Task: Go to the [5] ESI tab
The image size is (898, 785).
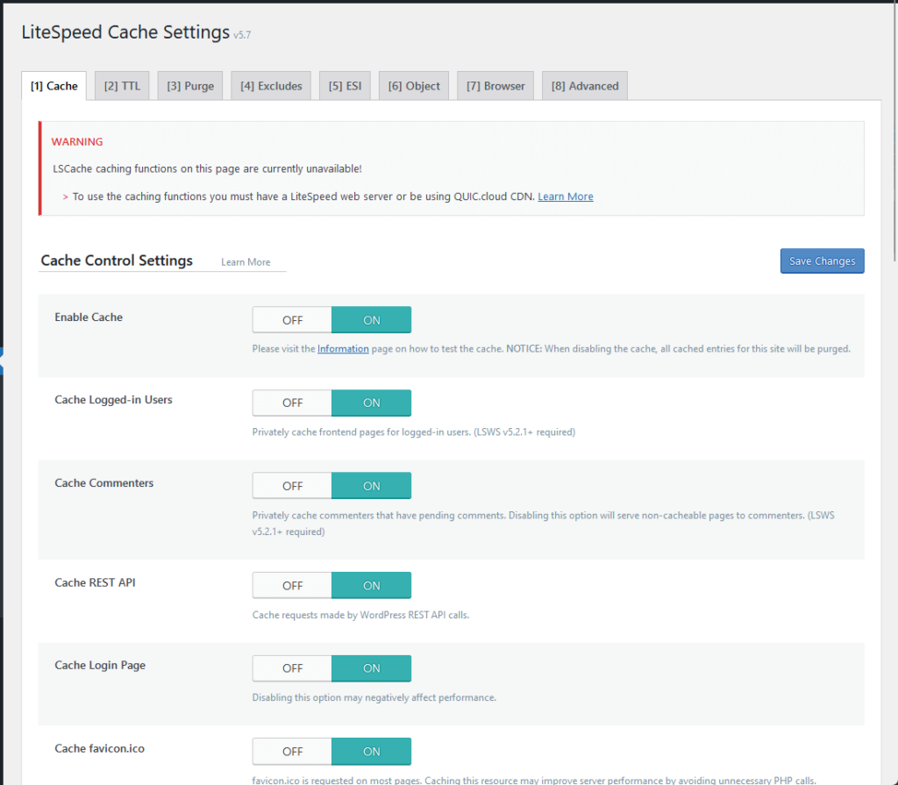Action: (345, 86)
